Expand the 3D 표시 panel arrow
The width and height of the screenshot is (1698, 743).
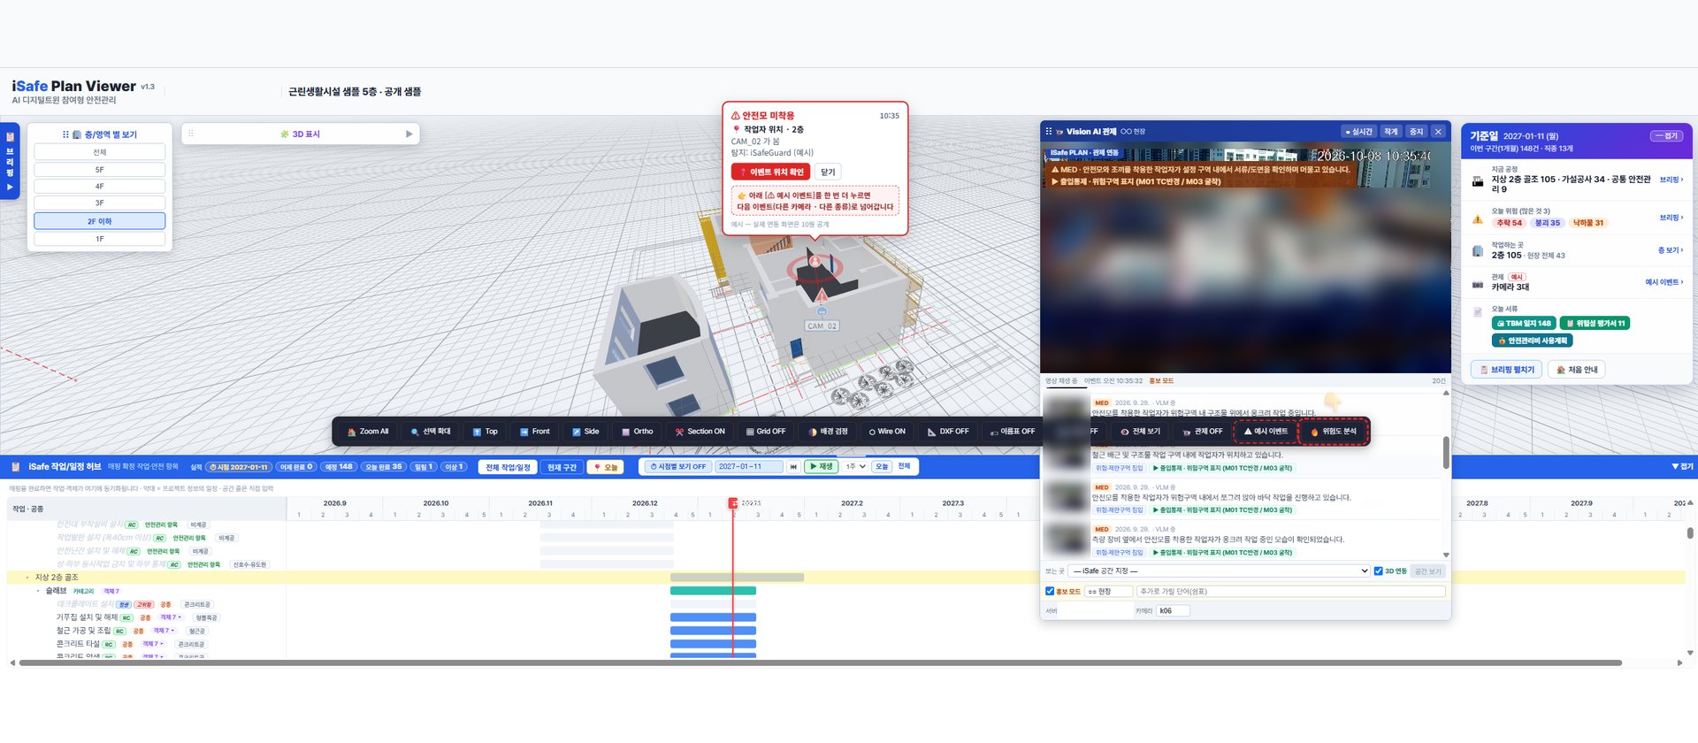pyautogui.click(x=409, y=134)
